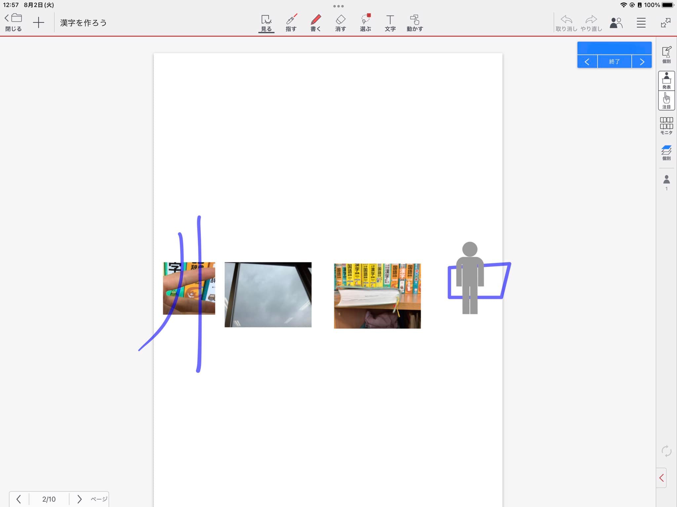Select the 消す eraser tool
This screenshot has height=507, width=677.
(x=340, y=23)
